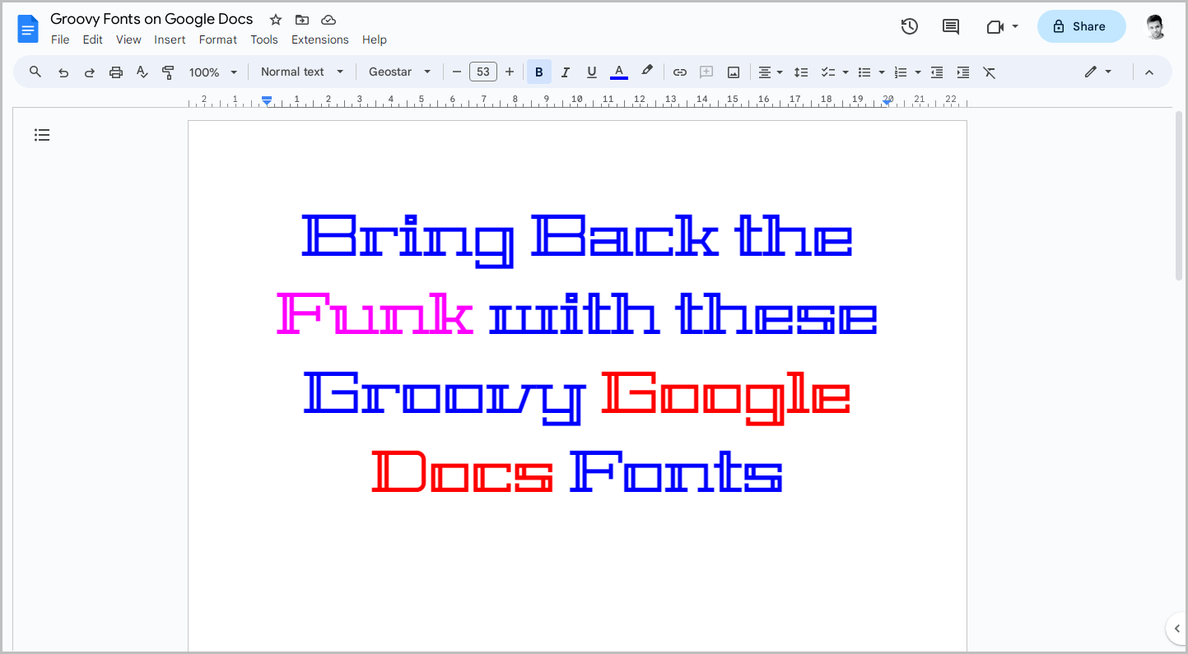
Task: Open the line spacing dropdown
Action: click(801, 72)
